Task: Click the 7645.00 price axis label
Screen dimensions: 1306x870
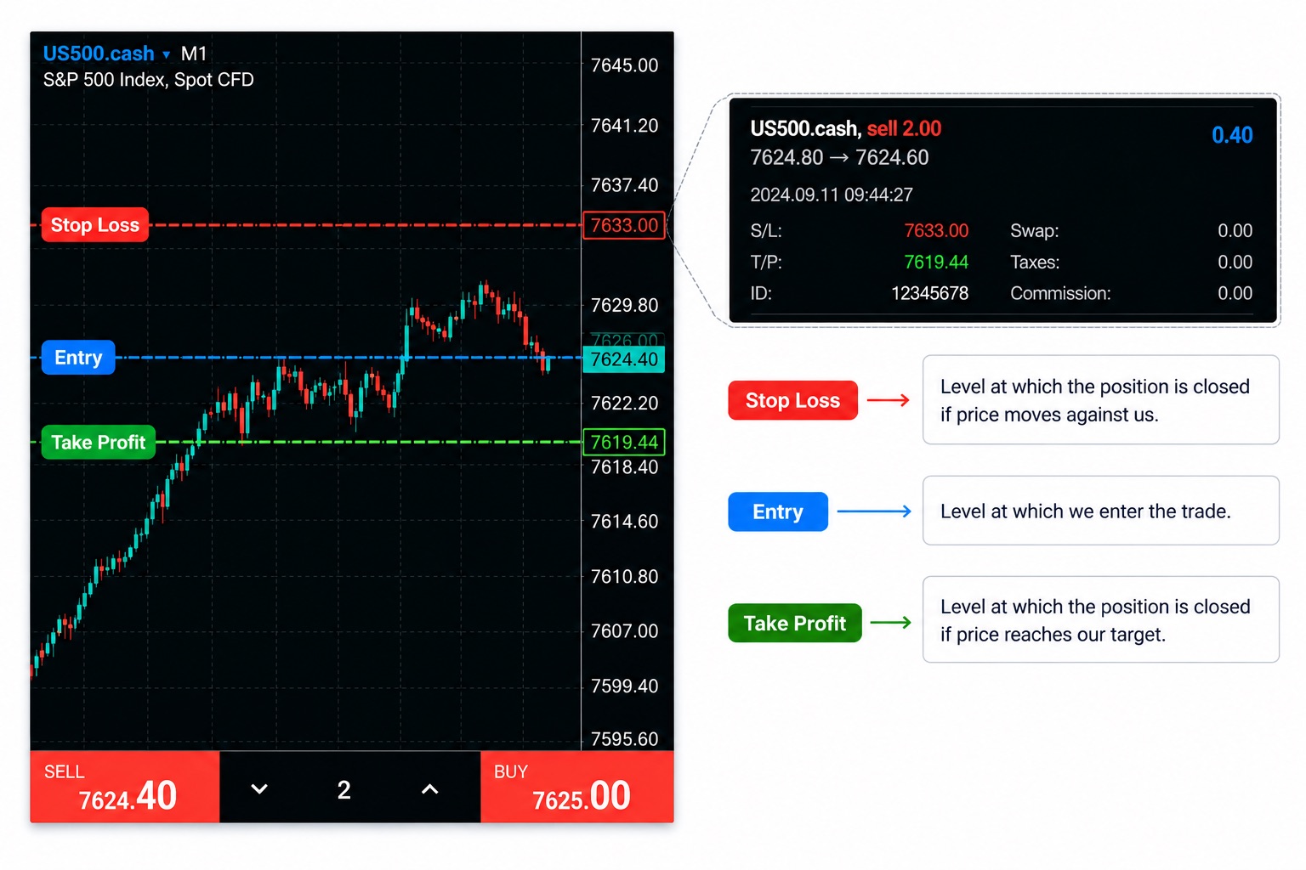Action: (624, 65)
